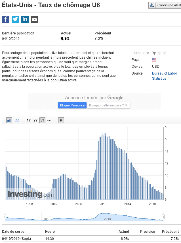Switch chart to line/area view
The image size is (181, 243).
coord(17,120)
